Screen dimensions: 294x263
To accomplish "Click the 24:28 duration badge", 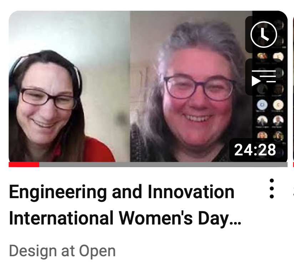I will pyautogui.click(x=255, y=150).
